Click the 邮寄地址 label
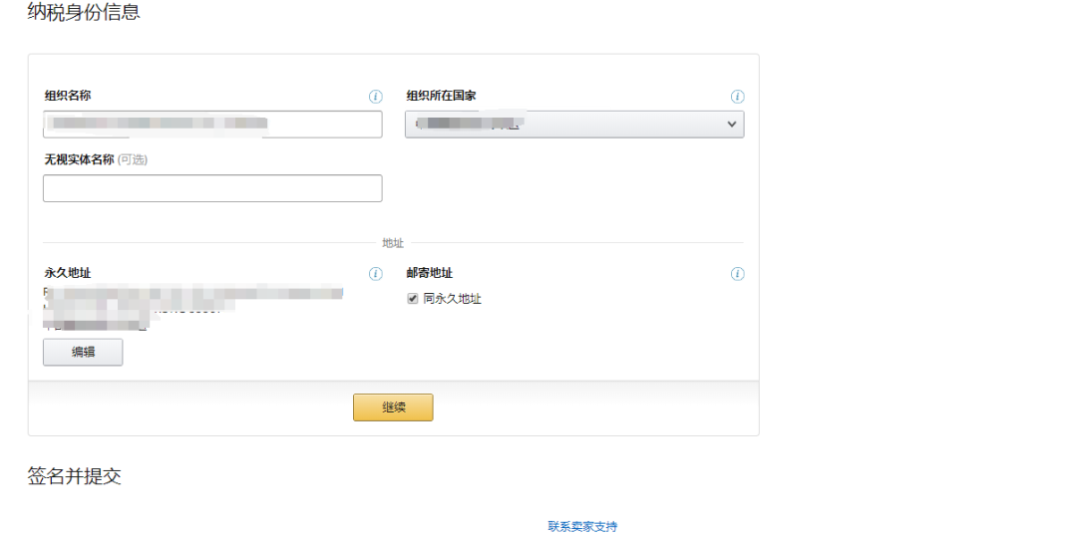This screenshot has height=537, width=1077. (x=429, y=273)
